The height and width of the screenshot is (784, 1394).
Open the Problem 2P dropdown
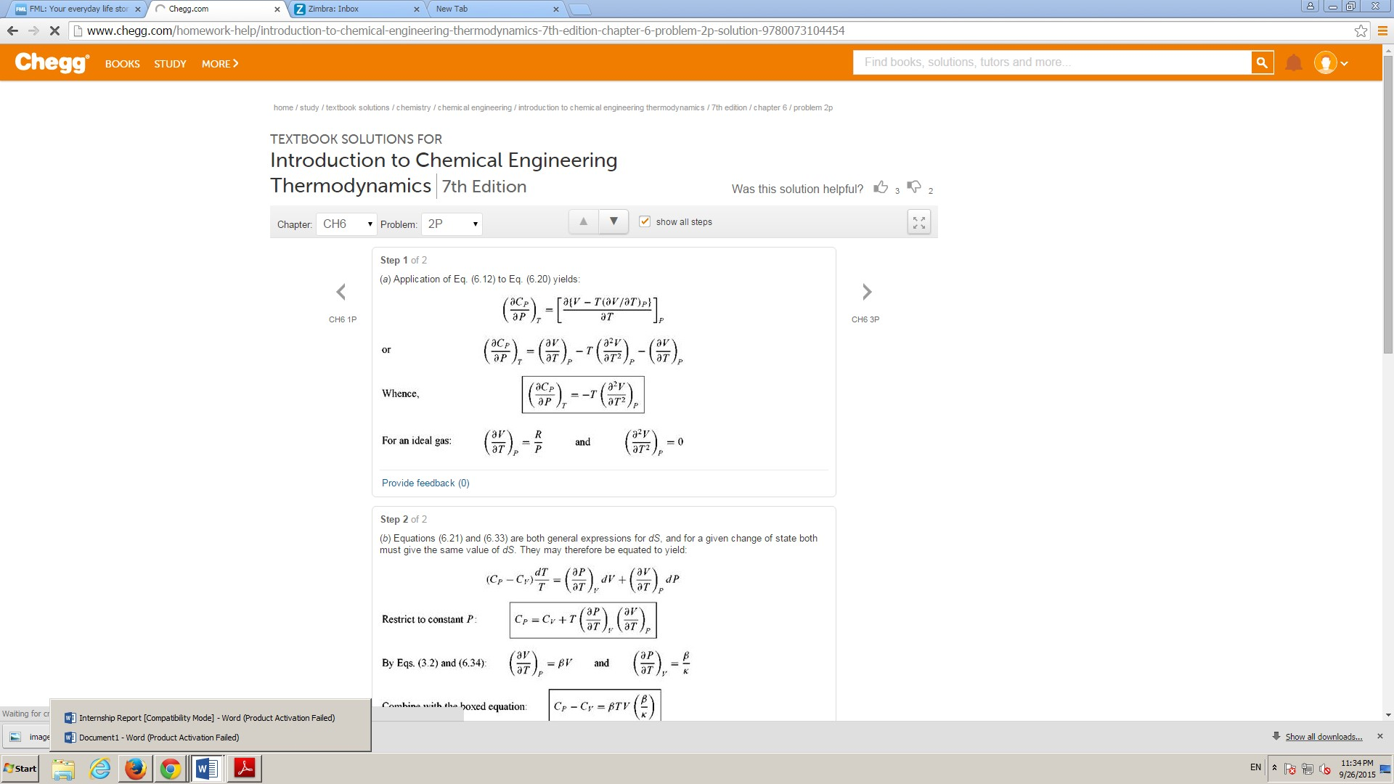pyautogui.click(x=452, y=224)
